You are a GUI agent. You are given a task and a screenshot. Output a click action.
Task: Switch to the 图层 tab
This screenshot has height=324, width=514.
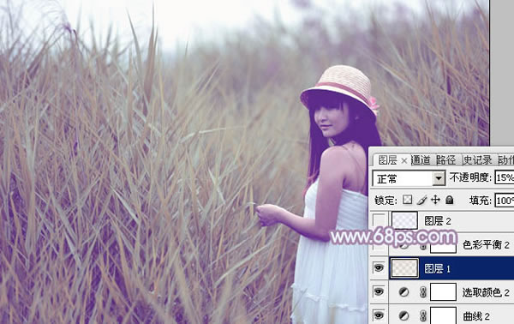pyautogui.click(x=387, y=160)
